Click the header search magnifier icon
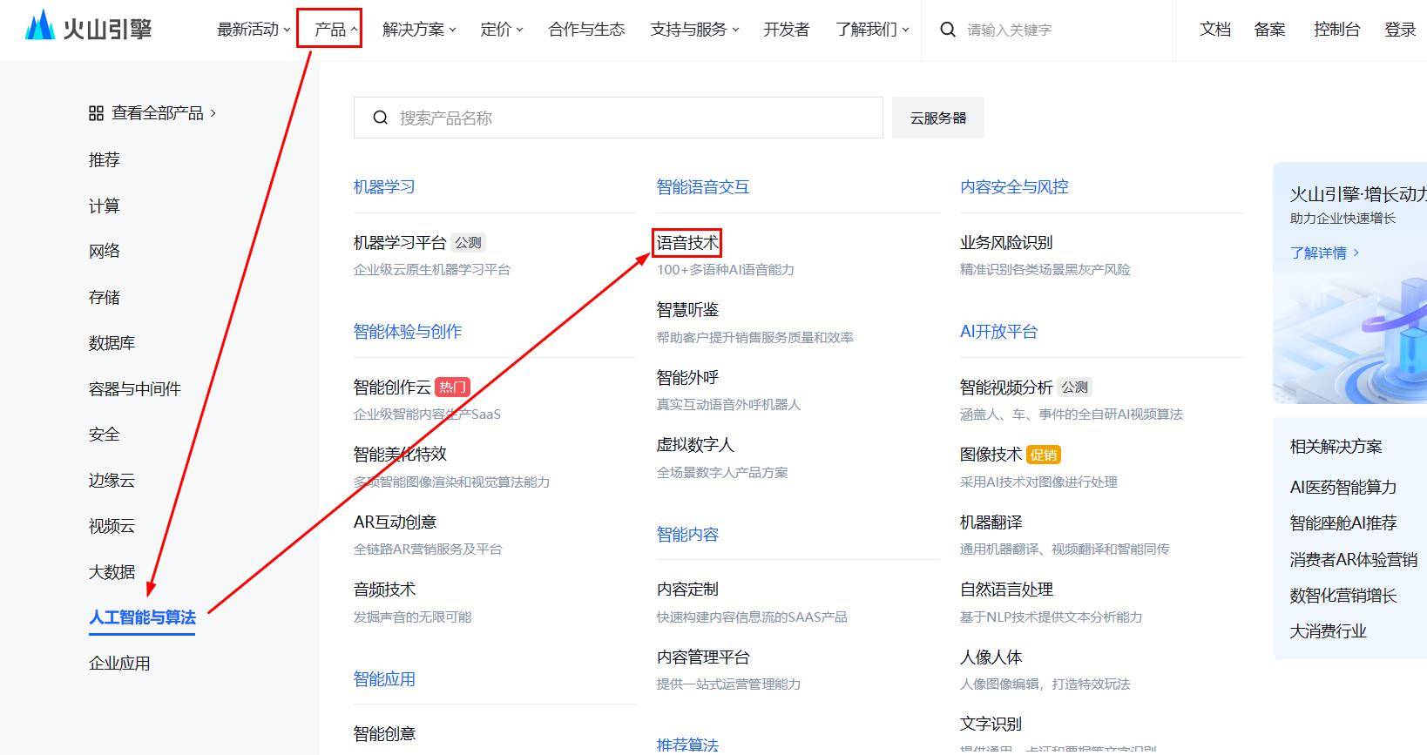This screenshot has height=755, width=1427. (948, 30)
